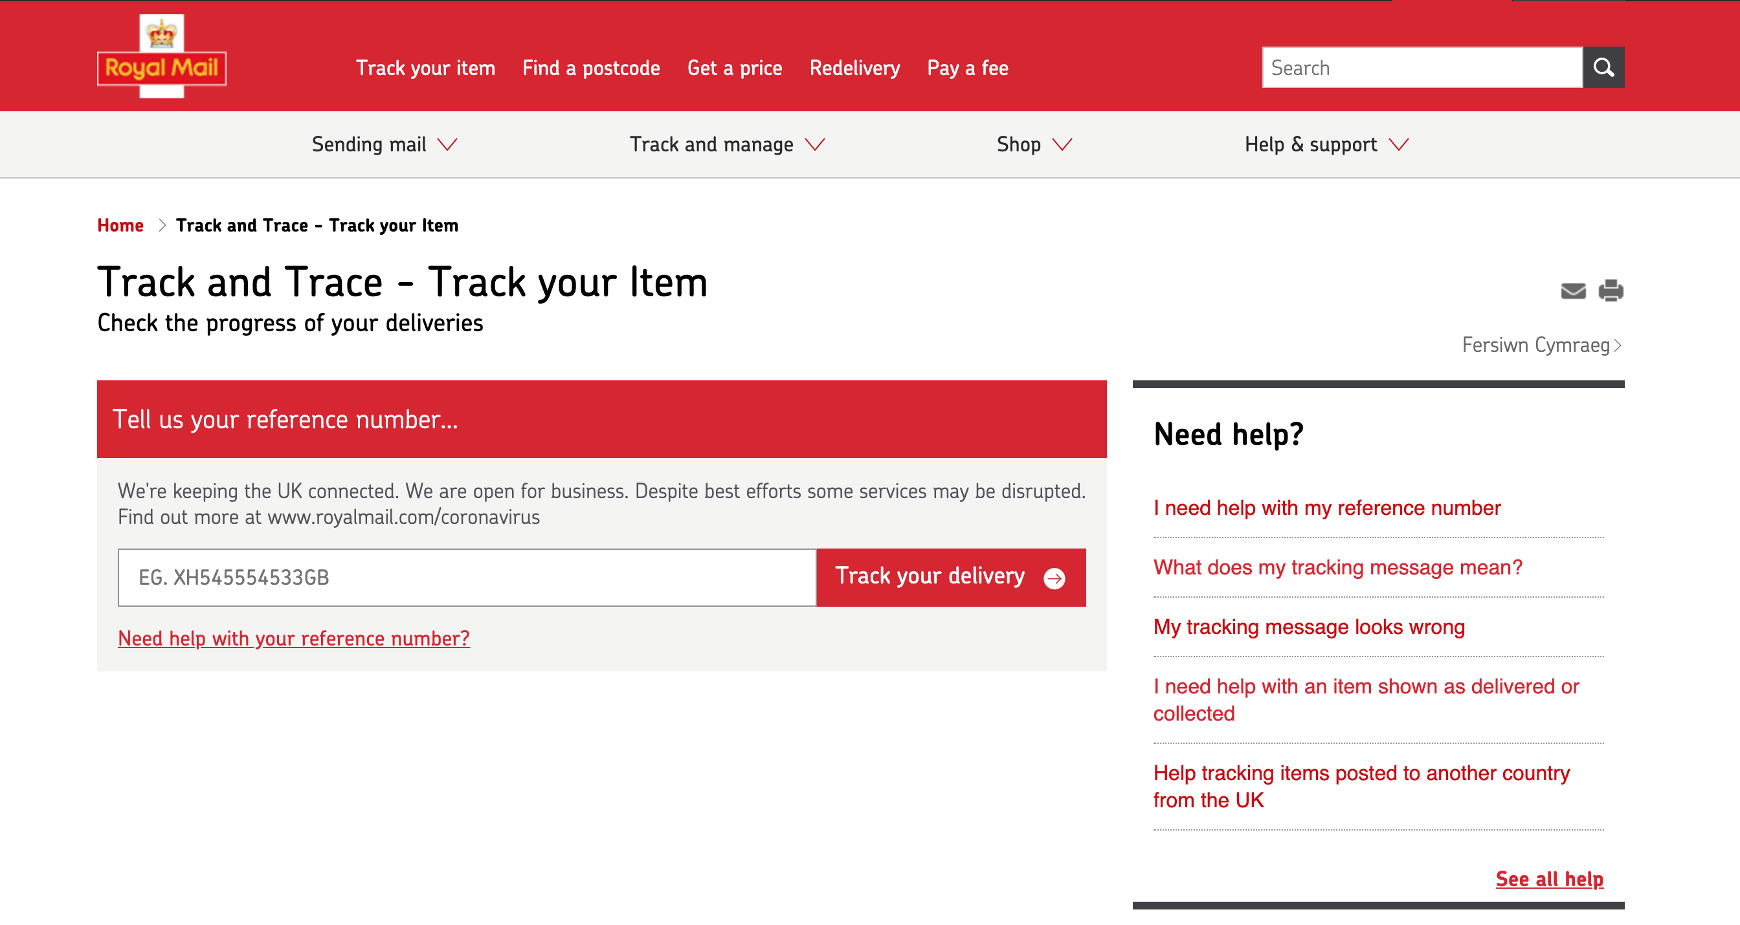Expand the Shop dropdown menu

(1033, 144)
